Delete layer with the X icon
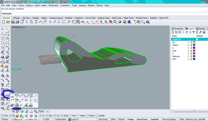Image resolution: width=208 pixels, height=121 pixels. [179, 32]
